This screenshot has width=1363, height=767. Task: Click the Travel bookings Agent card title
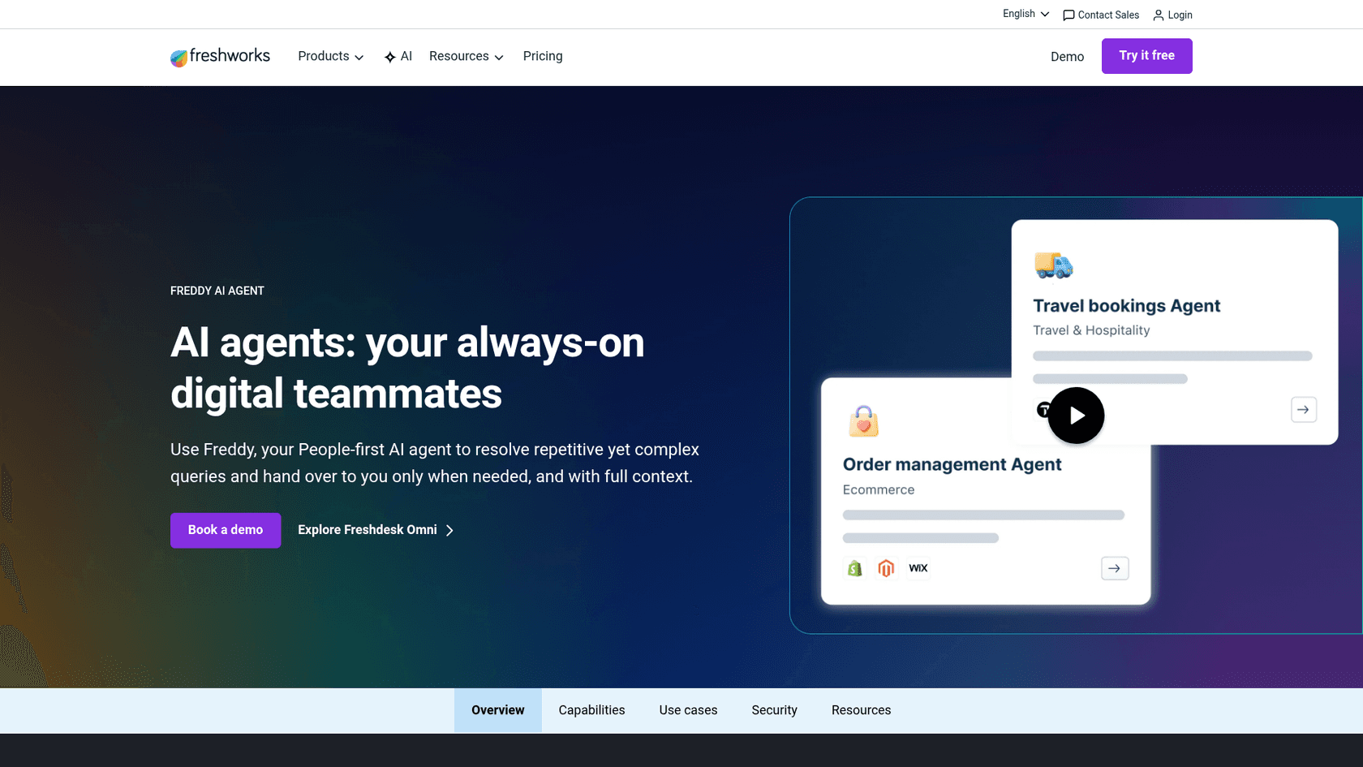click(1126, 306)
